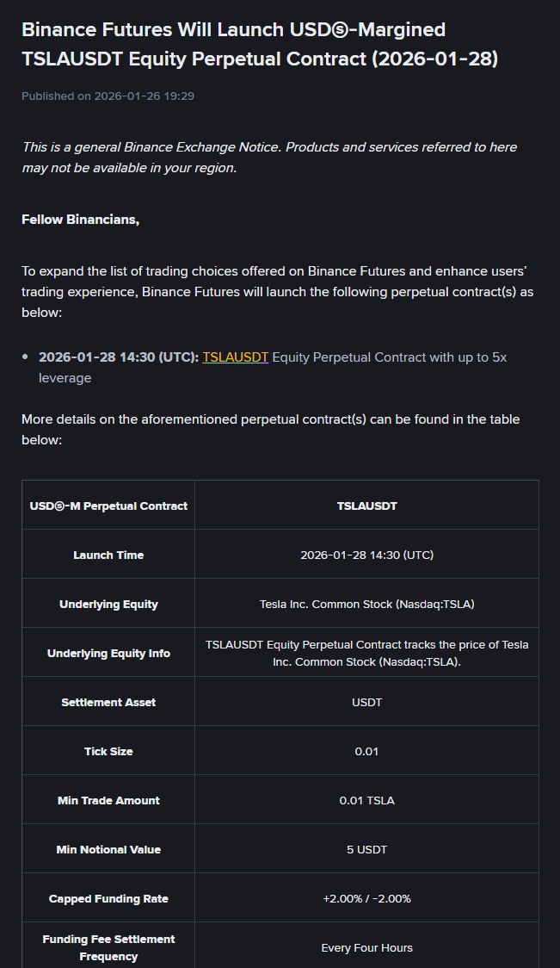Image resolution: width=560 pixels, height=968 pixels.
Task: Click the Settlement Asset USDT value
Action: [x=366, y=702]
